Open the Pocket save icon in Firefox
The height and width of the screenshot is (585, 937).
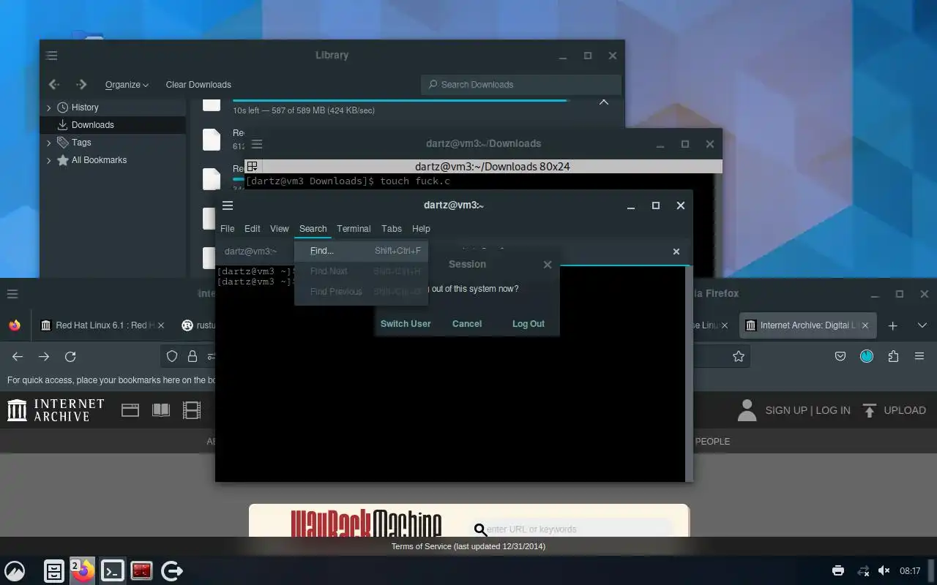tap(840, 356)
